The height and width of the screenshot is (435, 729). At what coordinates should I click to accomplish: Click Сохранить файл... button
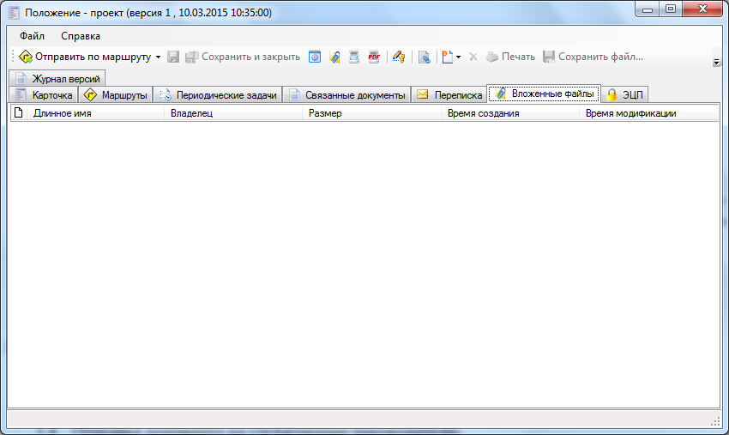pyautogui.click(x=593, y=57)
